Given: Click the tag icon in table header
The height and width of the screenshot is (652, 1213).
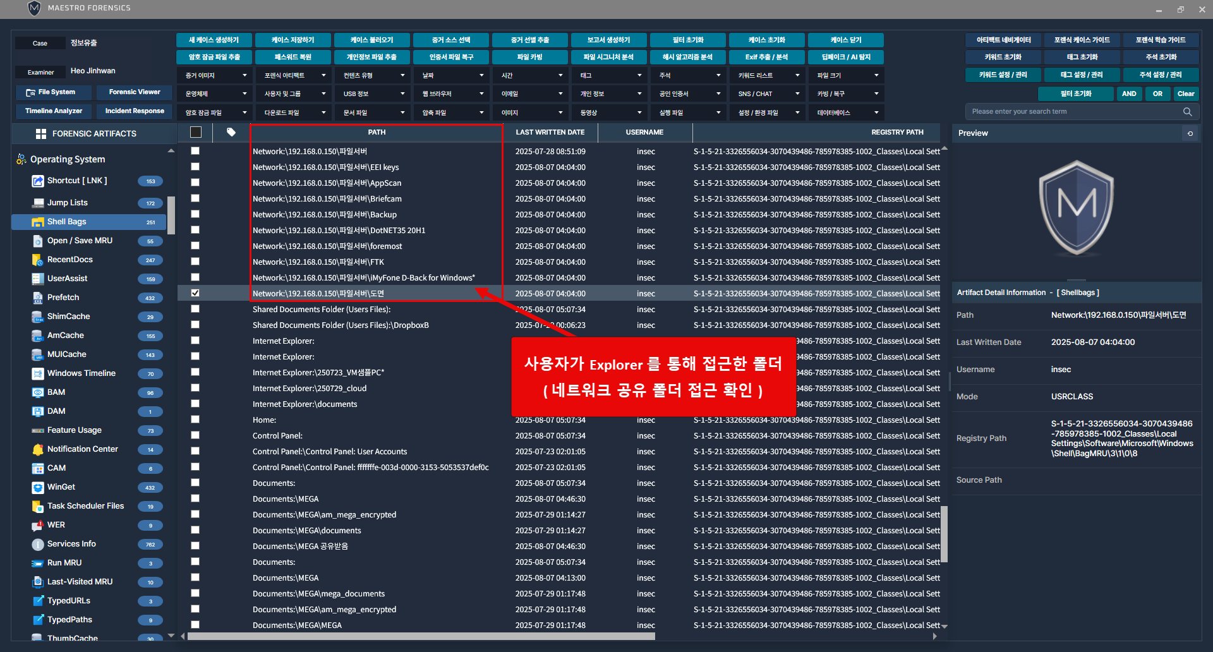Looking at the screenshot, I should point(231,132).
